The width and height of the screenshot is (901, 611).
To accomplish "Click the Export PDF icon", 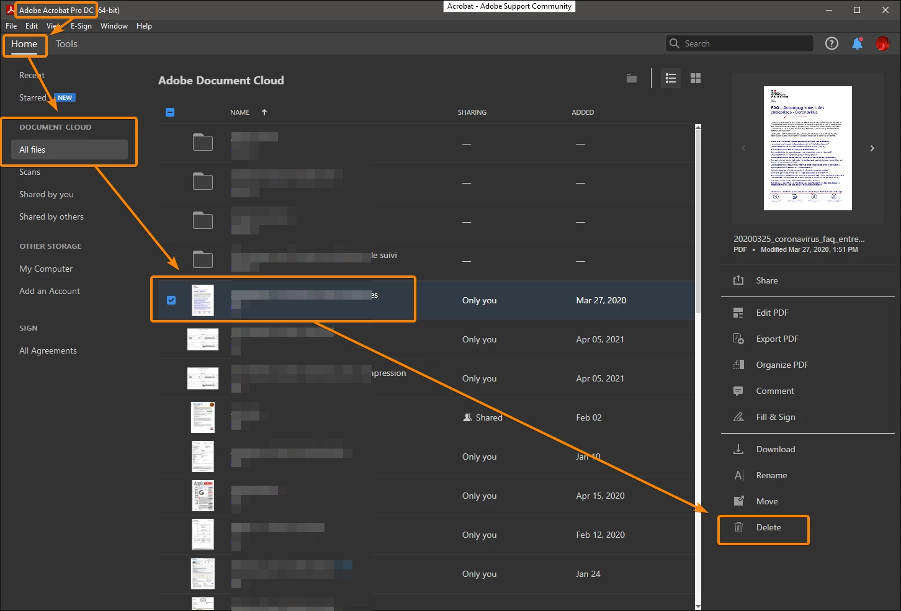I will [x=738, y=339].
